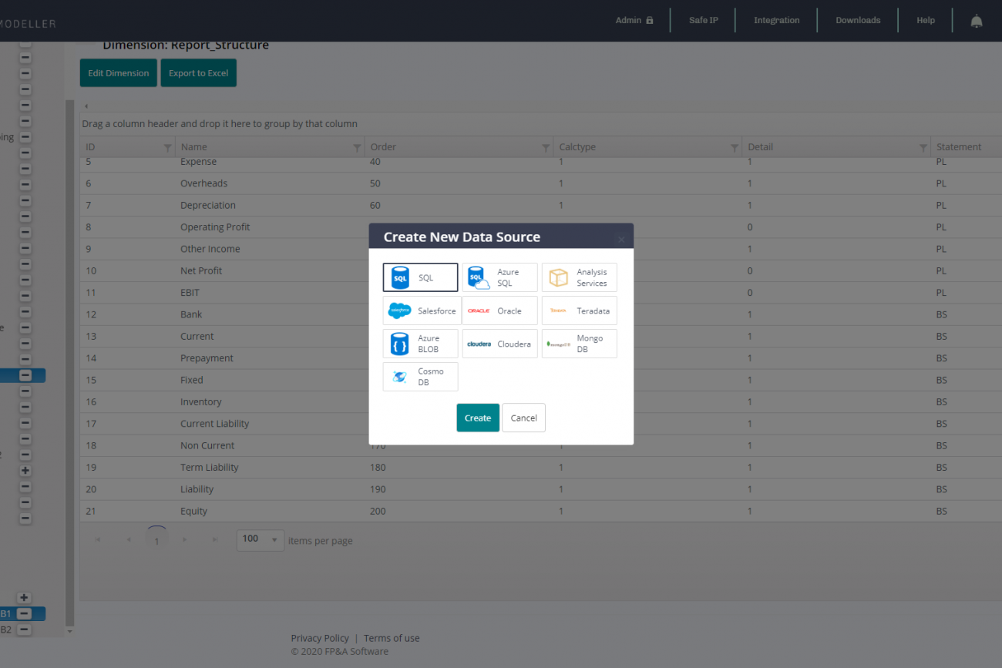Open the Terms of use link
Viewport: 1002px width, 668px height.
coord(392,638)
